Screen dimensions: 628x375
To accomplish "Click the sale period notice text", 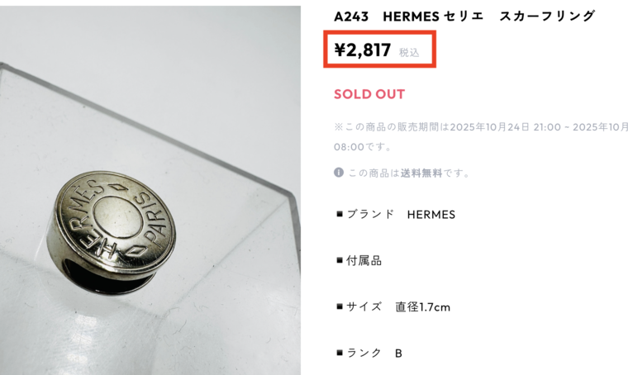I will click(481, 137).
